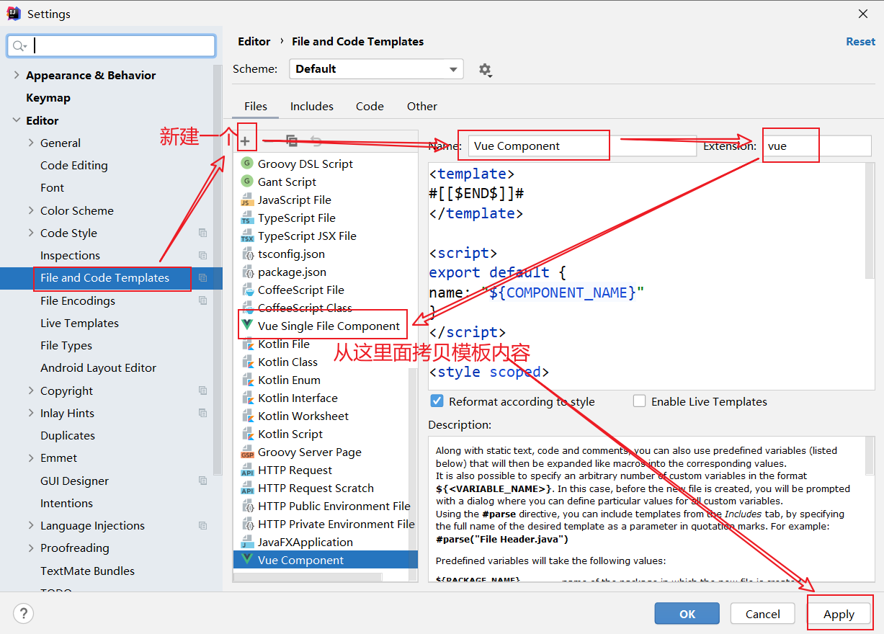
Task: Click the Reset link
Action: point(860,41)
